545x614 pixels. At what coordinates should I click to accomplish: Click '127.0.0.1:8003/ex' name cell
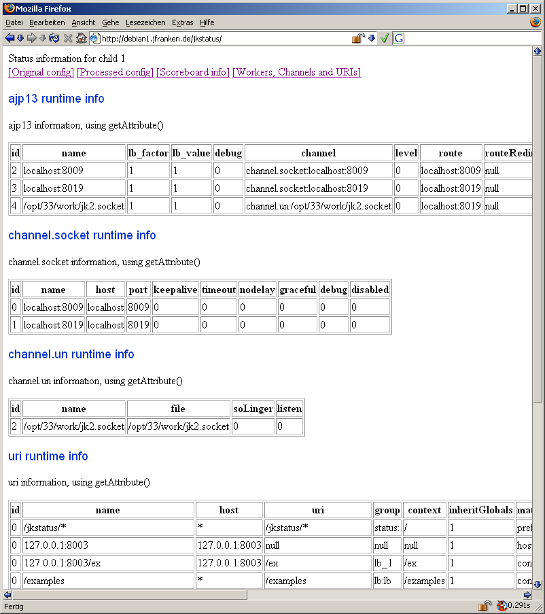(x=108, y=563)
